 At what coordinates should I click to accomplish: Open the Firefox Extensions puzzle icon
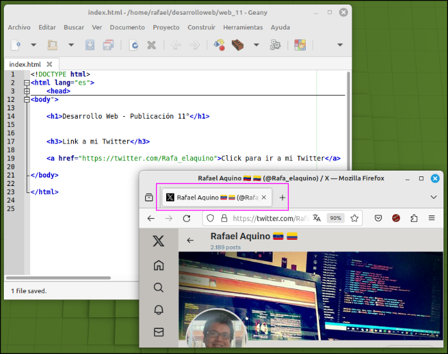click(x=414, y=219)
